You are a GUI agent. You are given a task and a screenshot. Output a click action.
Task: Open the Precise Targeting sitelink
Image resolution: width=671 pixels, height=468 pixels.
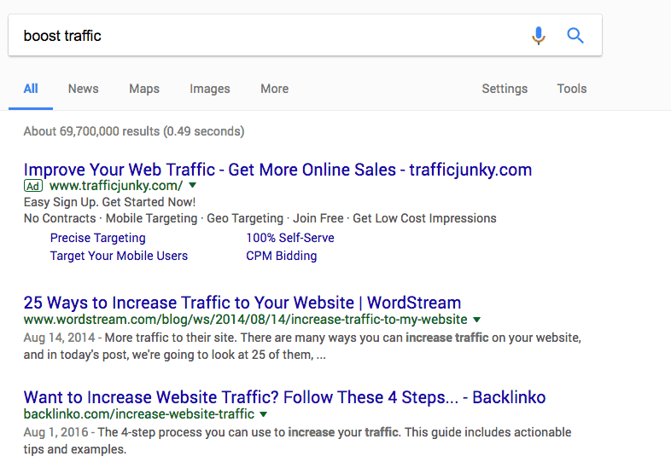pos(97,238)
